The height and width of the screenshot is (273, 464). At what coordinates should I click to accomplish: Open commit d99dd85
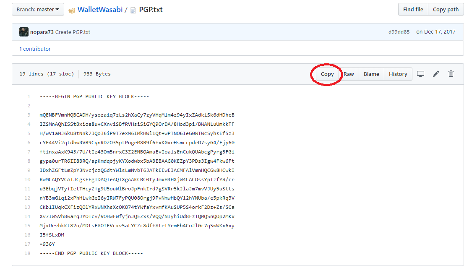[399, 32]
